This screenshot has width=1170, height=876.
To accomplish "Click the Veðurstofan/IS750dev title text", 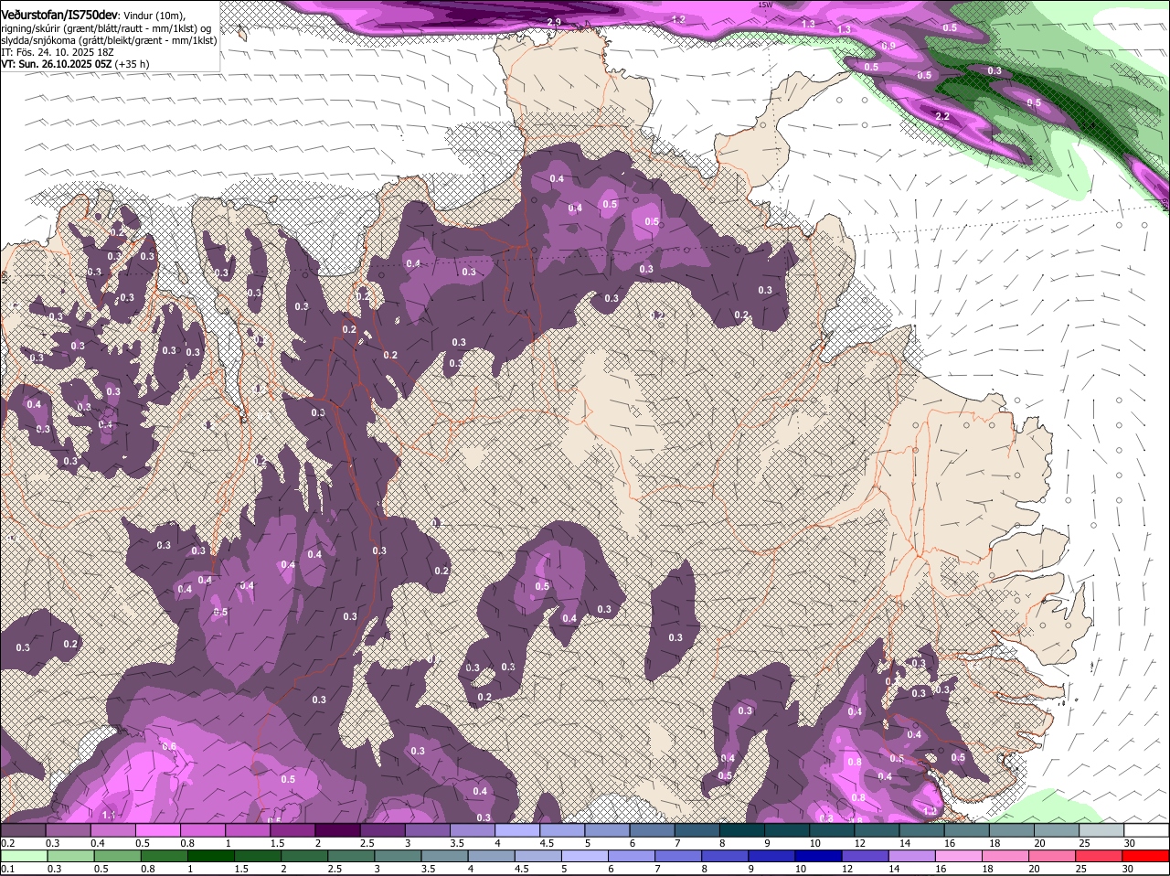I will tap(59, 16).
